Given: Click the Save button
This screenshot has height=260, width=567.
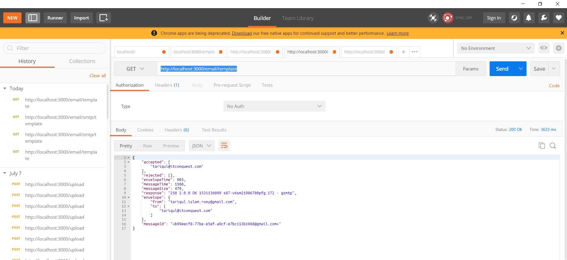Looking at the screenshot, I should pos(539,69).
